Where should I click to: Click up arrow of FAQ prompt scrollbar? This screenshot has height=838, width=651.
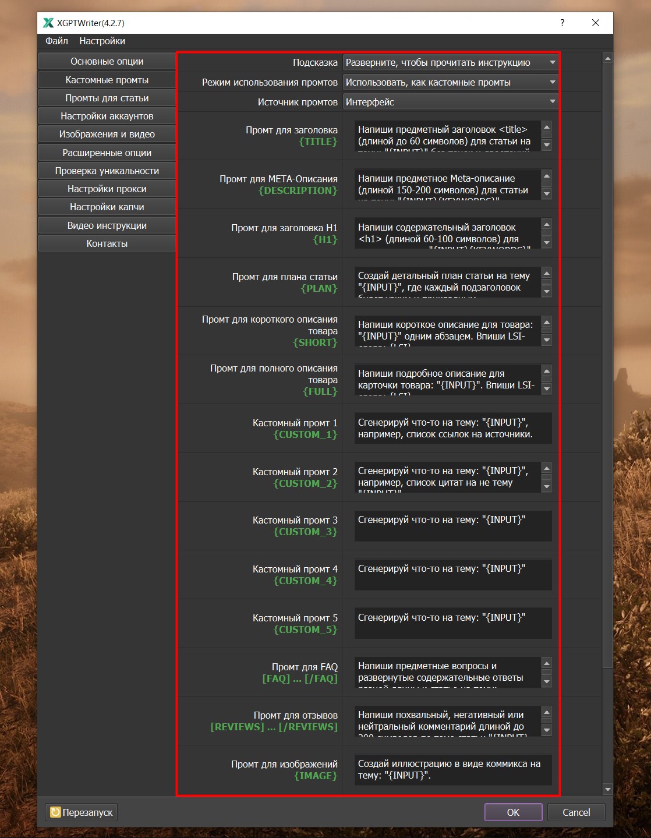(546, 663)
